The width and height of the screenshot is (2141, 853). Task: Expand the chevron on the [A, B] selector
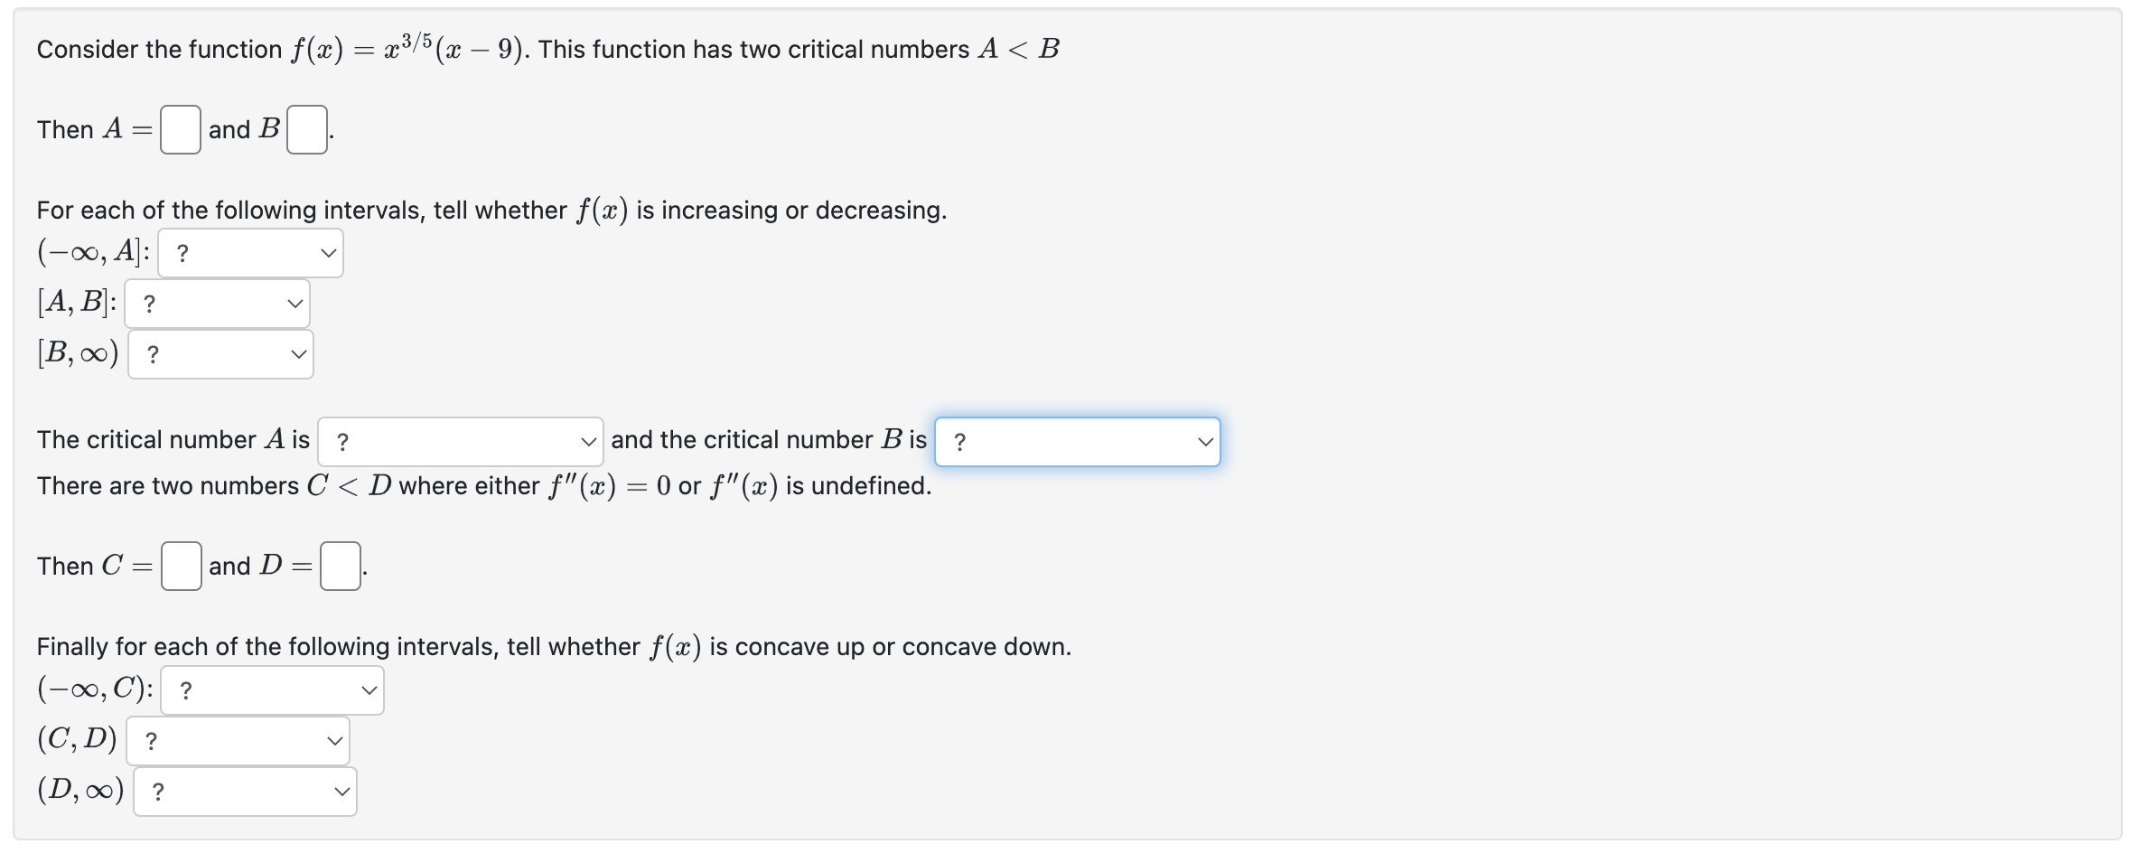(x=295, y=303)
